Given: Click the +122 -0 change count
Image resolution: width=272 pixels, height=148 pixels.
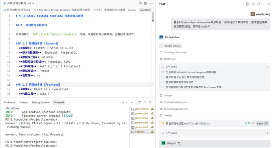Looking at the screenshot, I should 249,124.
